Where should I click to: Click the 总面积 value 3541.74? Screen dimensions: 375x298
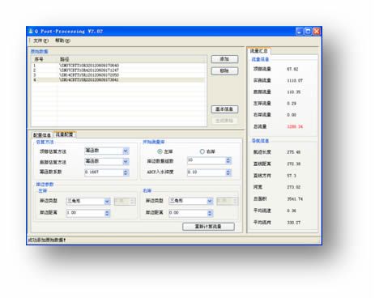click(295, 199)
